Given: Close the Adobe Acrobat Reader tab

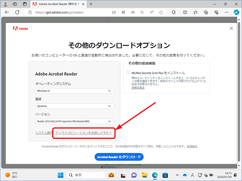Looking at the screenshot, I should (83, 4).
